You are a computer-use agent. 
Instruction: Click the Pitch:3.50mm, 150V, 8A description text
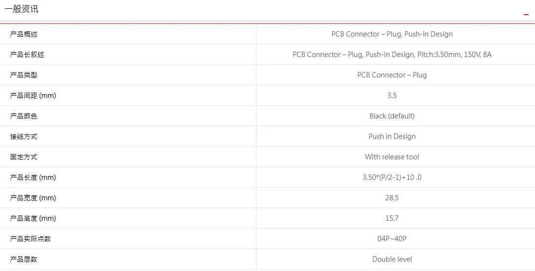(454, 55)
